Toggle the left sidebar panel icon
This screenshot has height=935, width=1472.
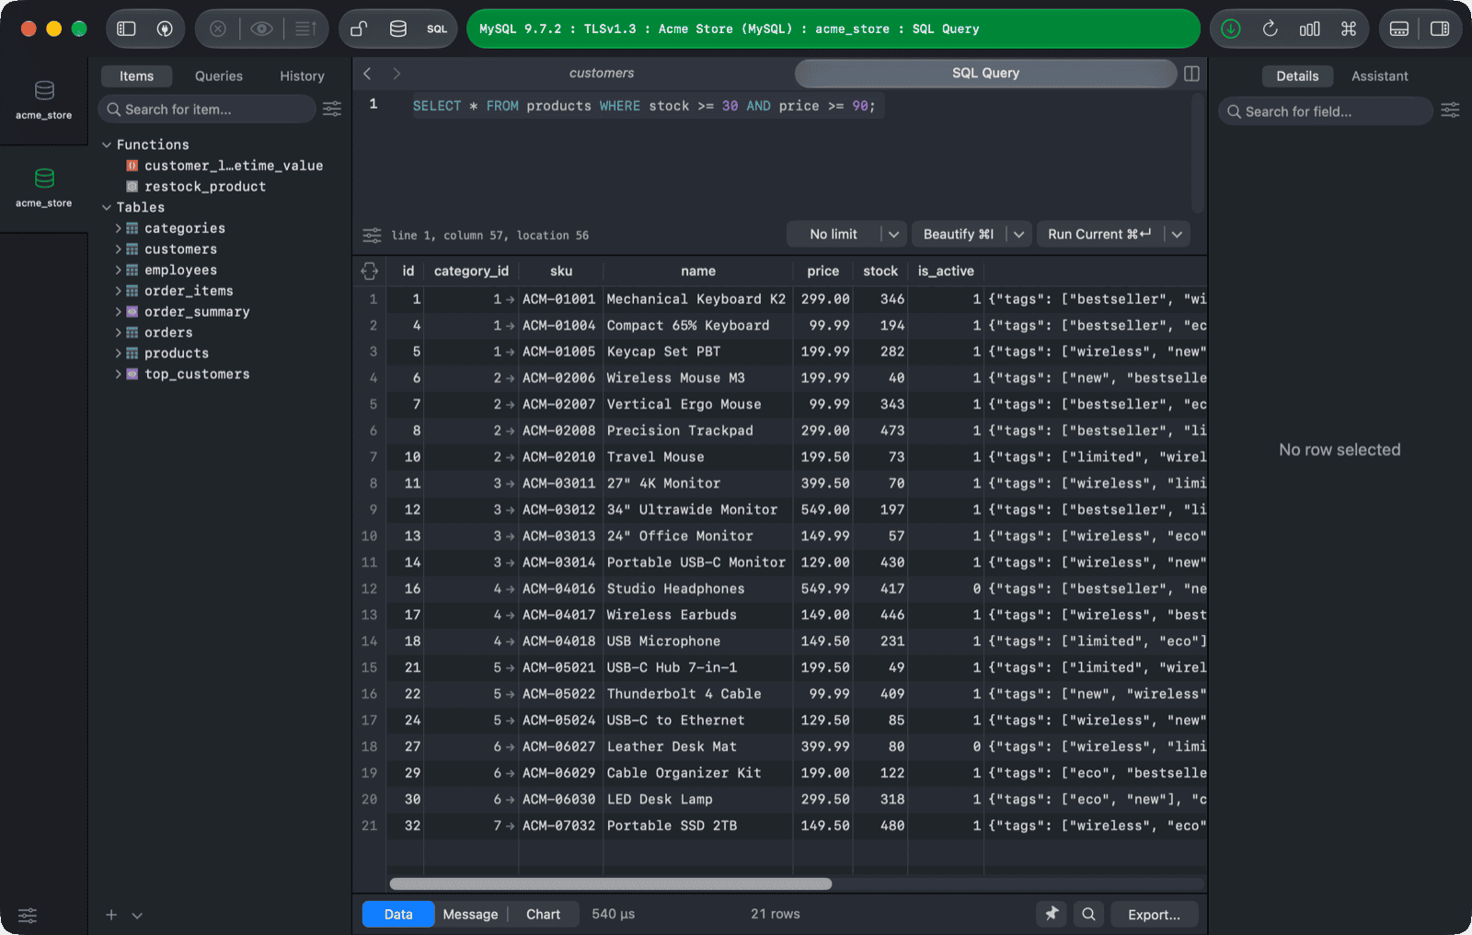click(126, 29)
